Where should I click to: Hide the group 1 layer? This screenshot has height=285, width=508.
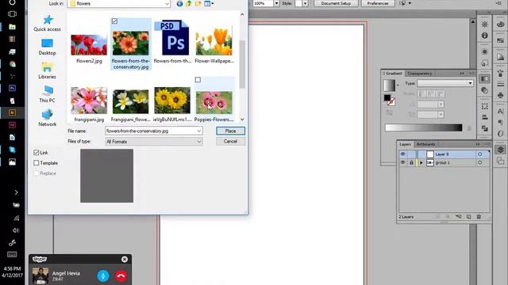pyautogui.click(x=402, y=162)
